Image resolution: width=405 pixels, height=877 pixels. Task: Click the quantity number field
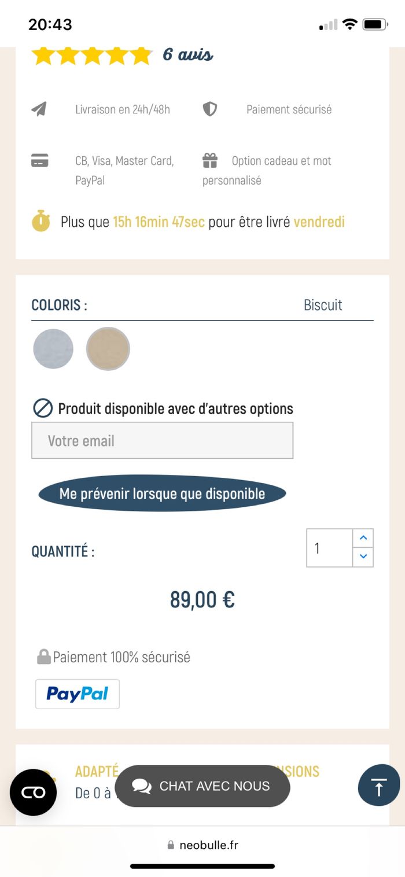[329, 548]
